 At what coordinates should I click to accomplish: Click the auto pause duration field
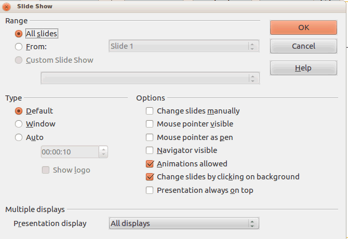[x=70, y=152]
